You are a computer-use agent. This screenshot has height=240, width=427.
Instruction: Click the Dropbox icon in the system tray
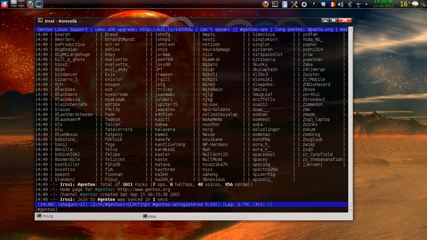(323, 4)
